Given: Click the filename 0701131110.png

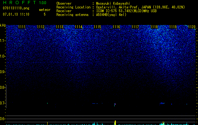Looking at the screenshot, I should tap(16, 8).
